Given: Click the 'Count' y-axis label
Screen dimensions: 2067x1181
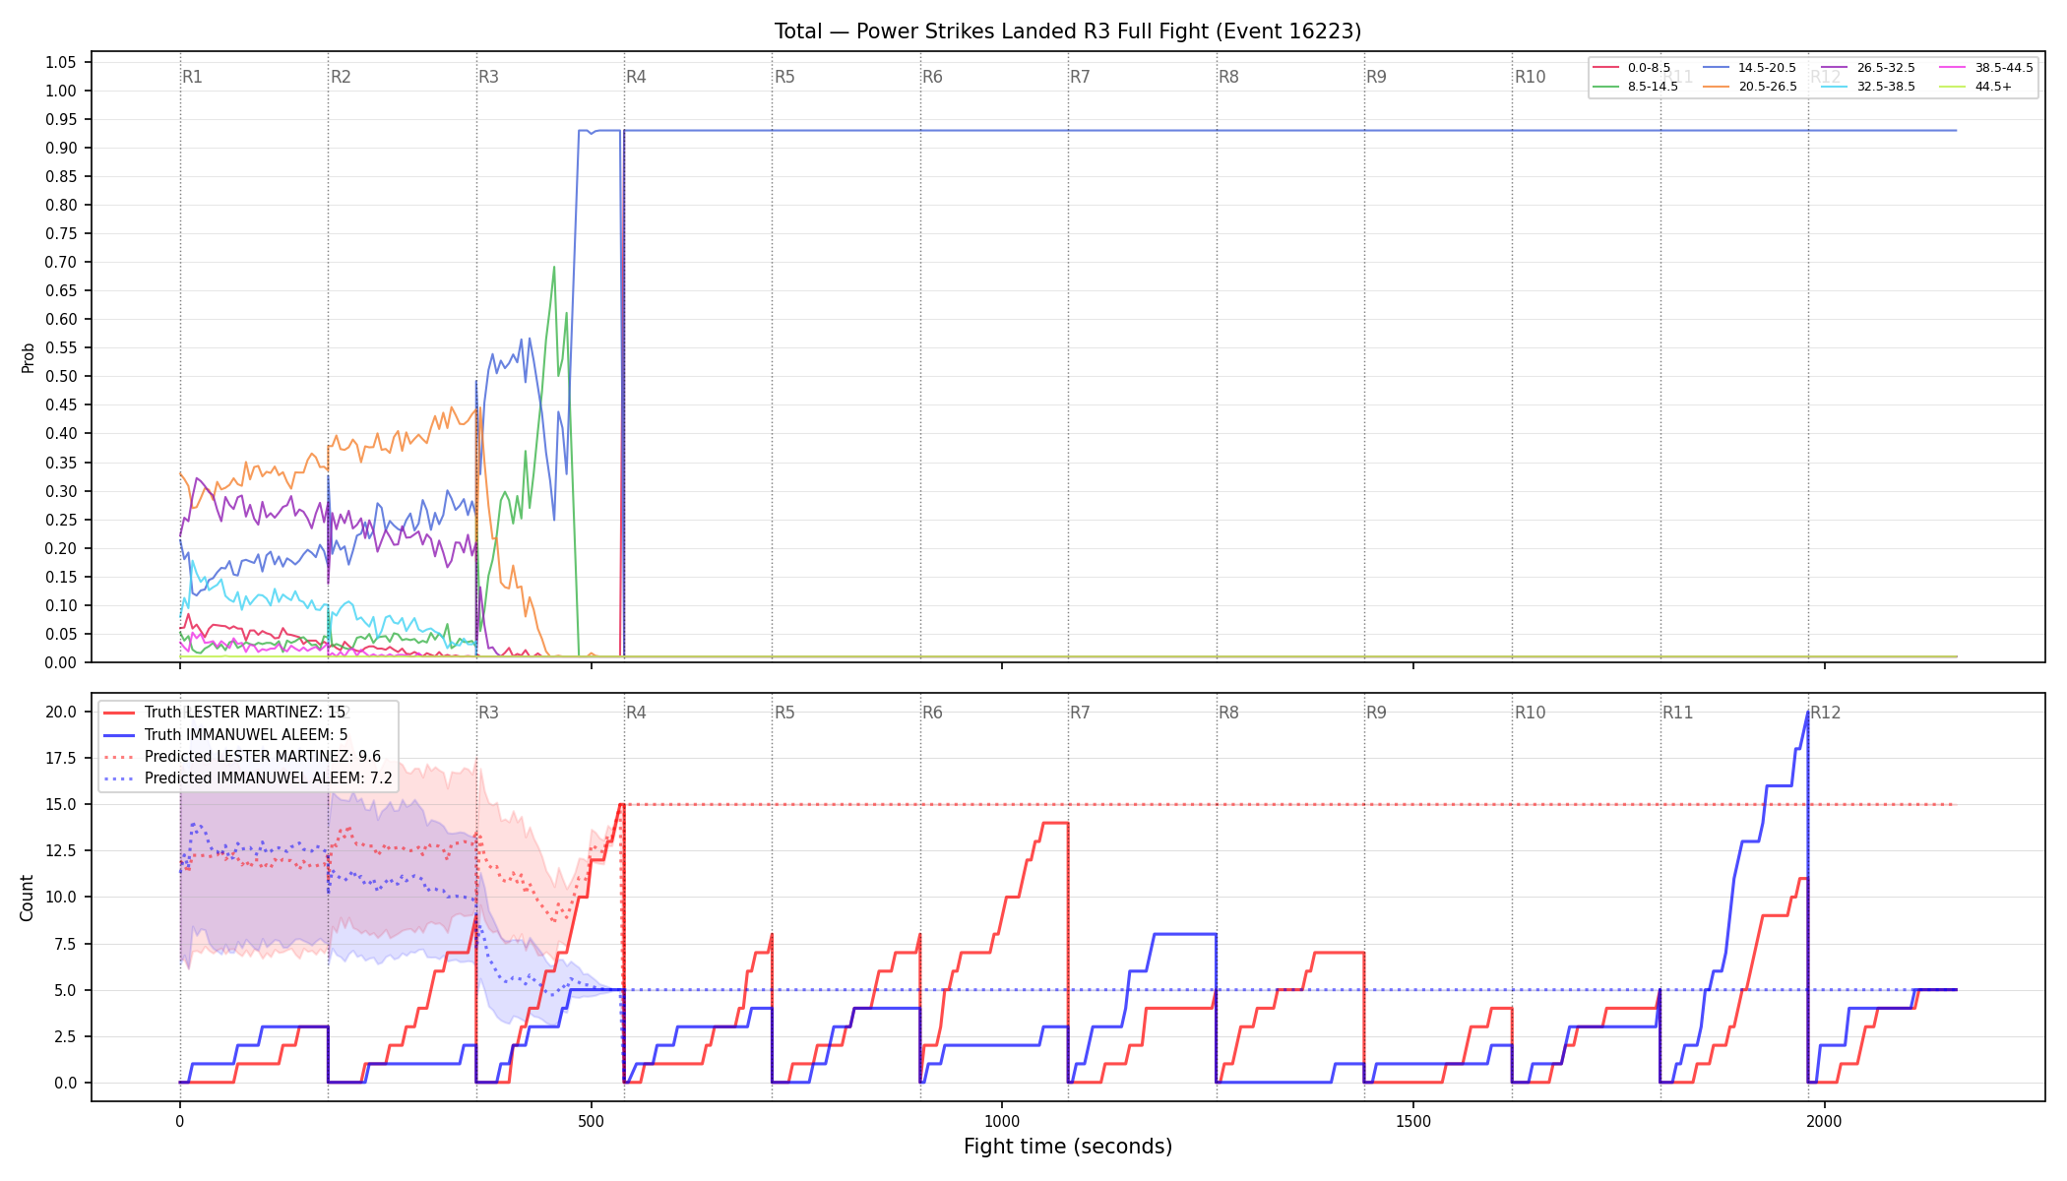Looking at the screenshot, I should coord(27,898).
